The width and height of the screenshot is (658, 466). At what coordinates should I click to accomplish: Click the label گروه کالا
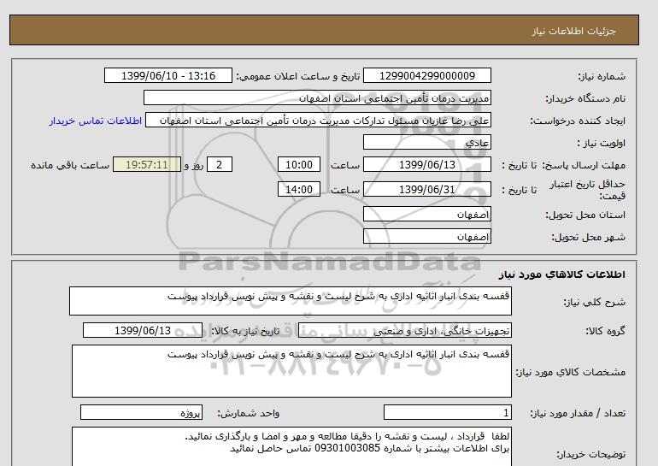(605, 331)
